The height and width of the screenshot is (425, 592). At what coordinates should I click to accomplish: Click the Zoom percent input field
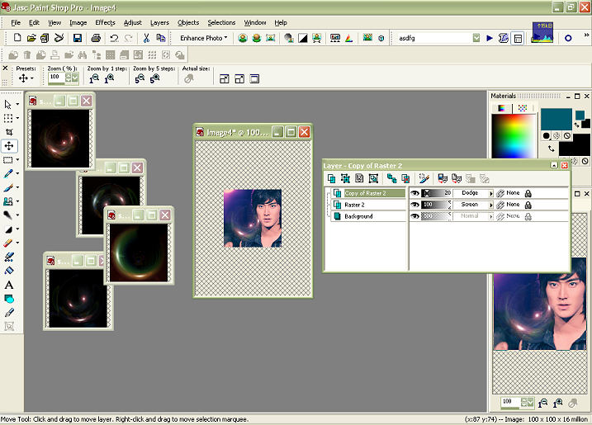tap(57, 78)
